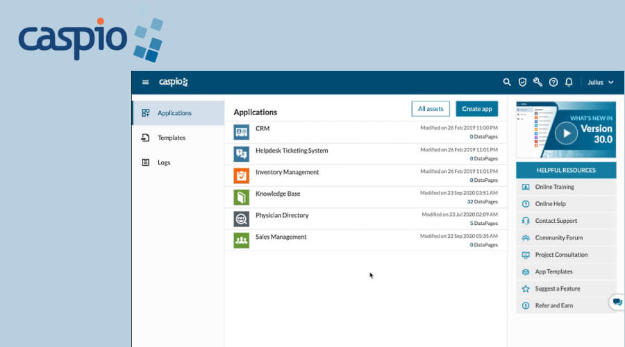Click Knowledge Base modified date text
Screen dimensions: 625x347
(459, 193)
